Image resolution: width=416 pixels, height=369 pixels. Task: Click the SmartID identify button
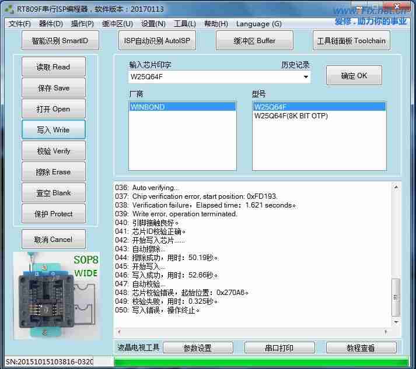click(x=61, y=41)
